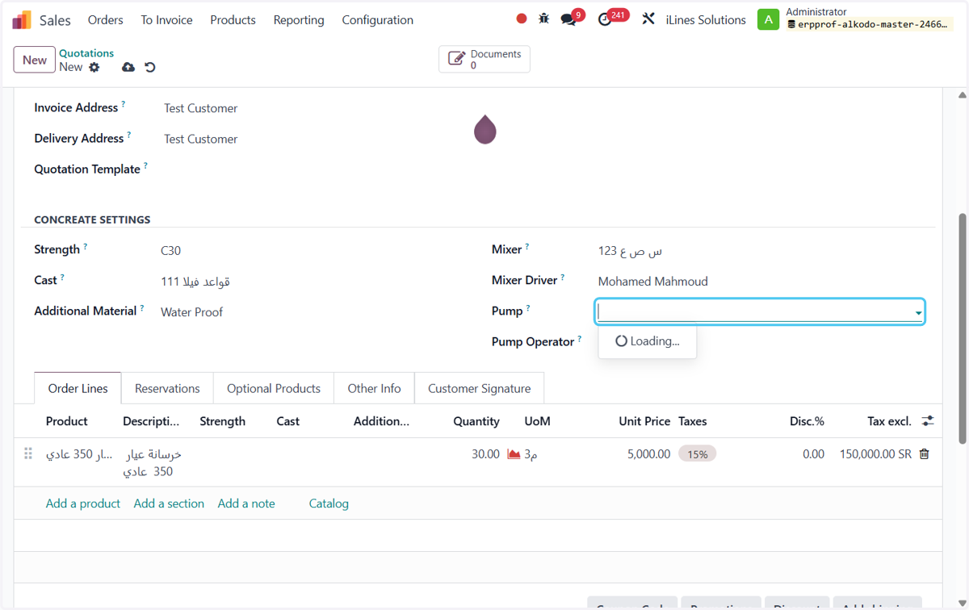Click Add a note link

[246, 503]
